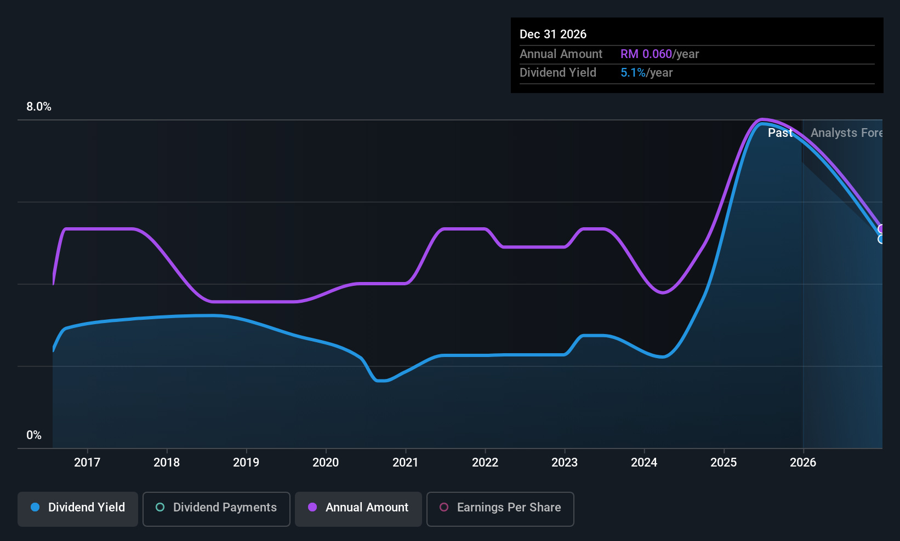900x541 pixels.
Task: Click the teal Dividend Payments legend circle
Action: click(x=160, y=507)
